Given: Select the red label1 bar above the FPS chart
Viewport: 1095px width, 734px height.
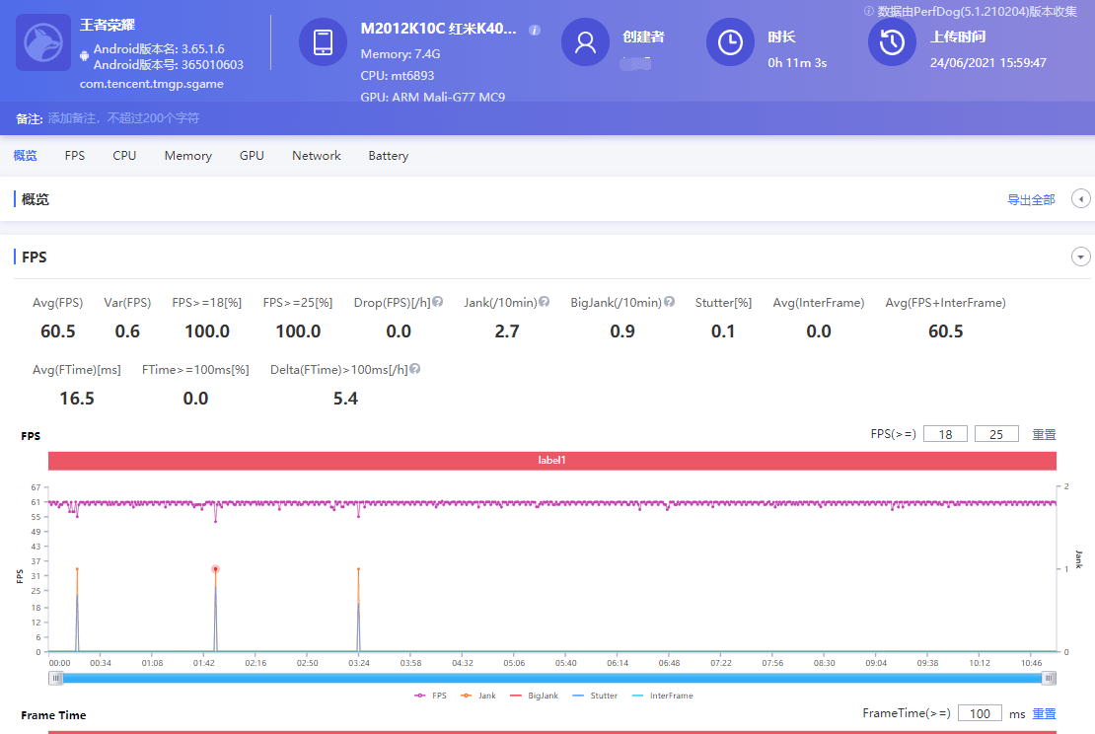Looking at the screenshot, I should 551,461.
